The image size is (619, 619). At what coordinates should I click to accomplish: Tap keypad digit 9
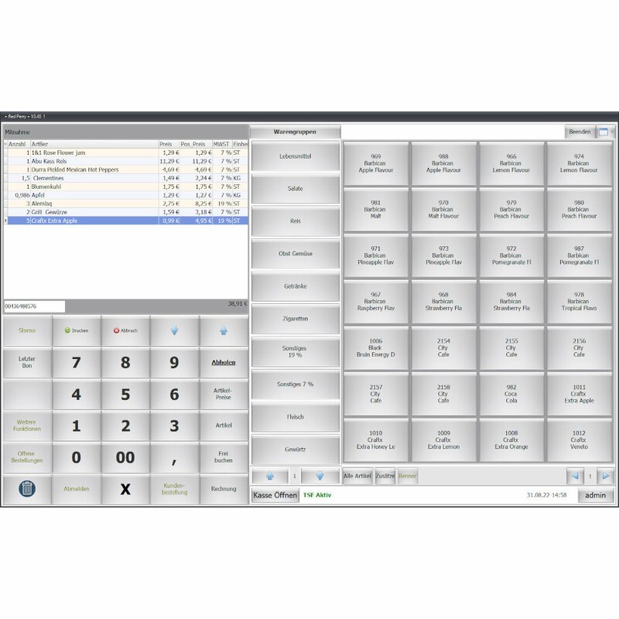174,362
